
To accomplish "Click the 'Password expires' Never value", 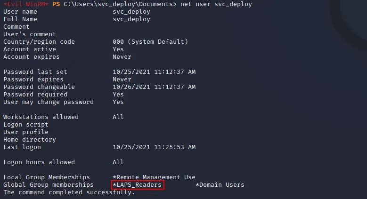I will [x=122, y=80].
